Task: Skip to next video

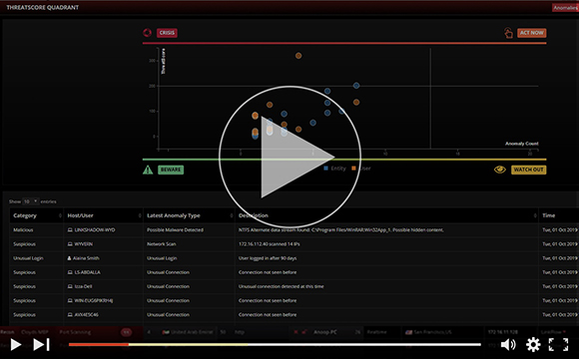Action: pyautogui.click(x=41, y=345)
